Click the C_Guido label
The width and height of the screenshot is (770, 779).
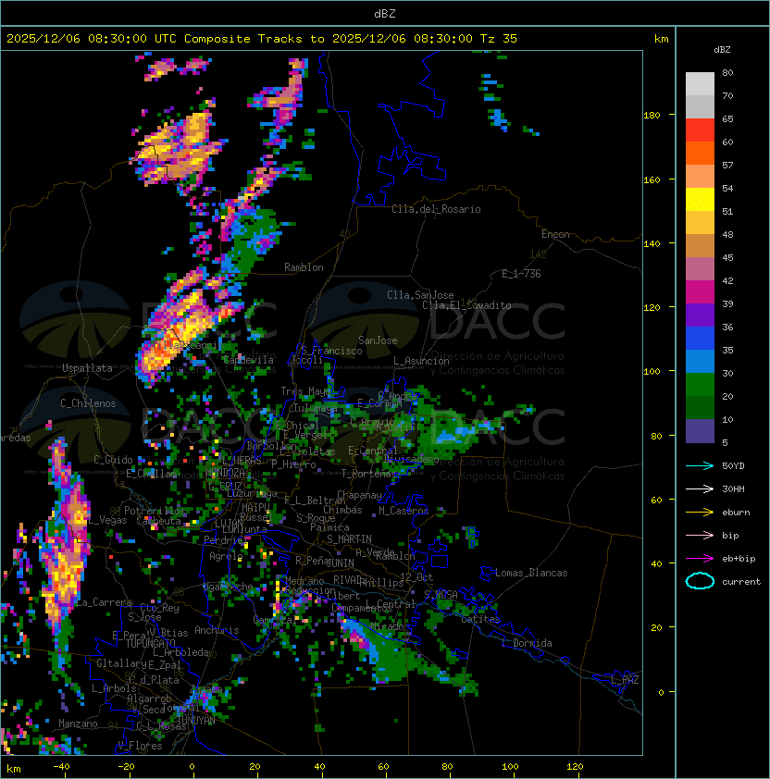point(113,460)
